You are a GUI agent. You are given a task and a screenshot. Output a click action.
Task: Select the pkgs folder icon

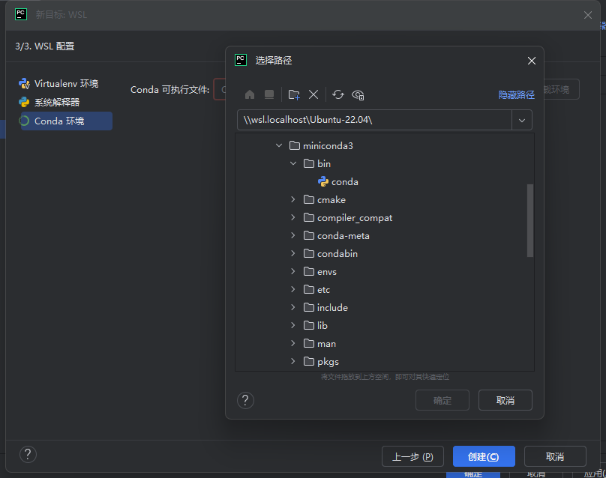pyautogui.click(x=309, y=361)
